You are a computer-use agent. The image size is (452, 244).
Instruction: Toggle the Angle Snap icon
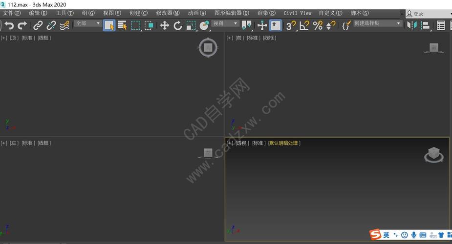[304, 25]
